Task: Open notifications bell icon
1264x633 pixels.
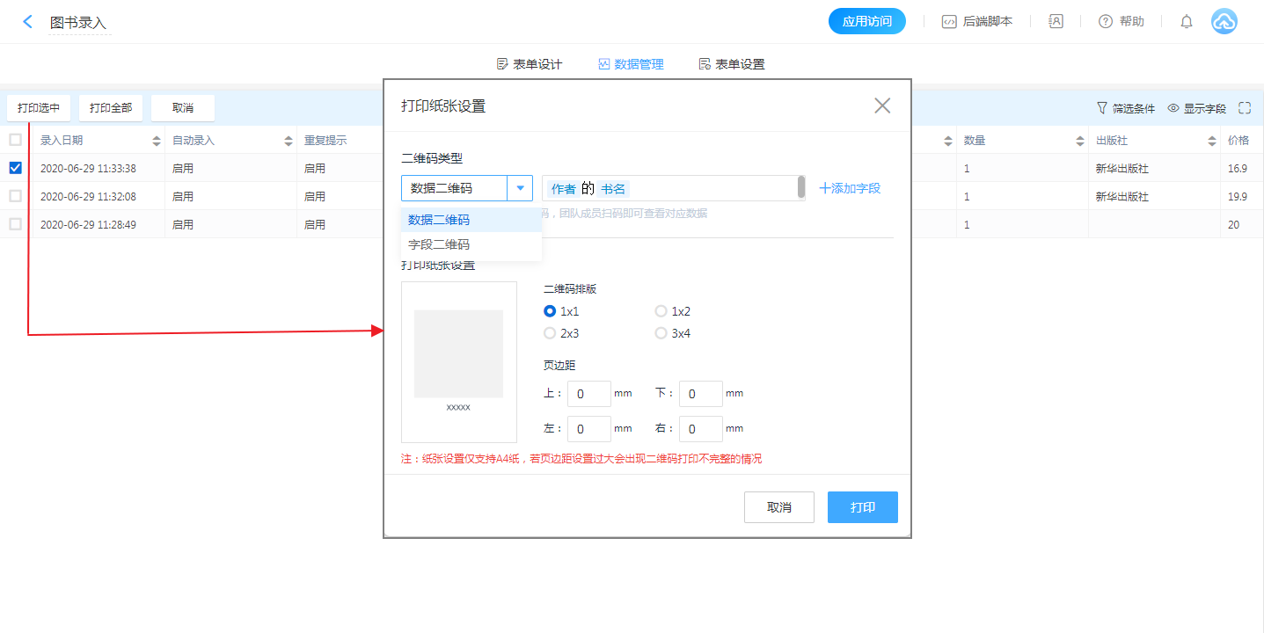Action: (1187, 22)
